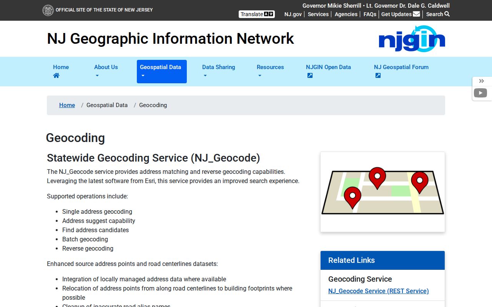492x307 pixels.
Task: Click the New Jersey state seal icon
Action: [x=48, y=10]
